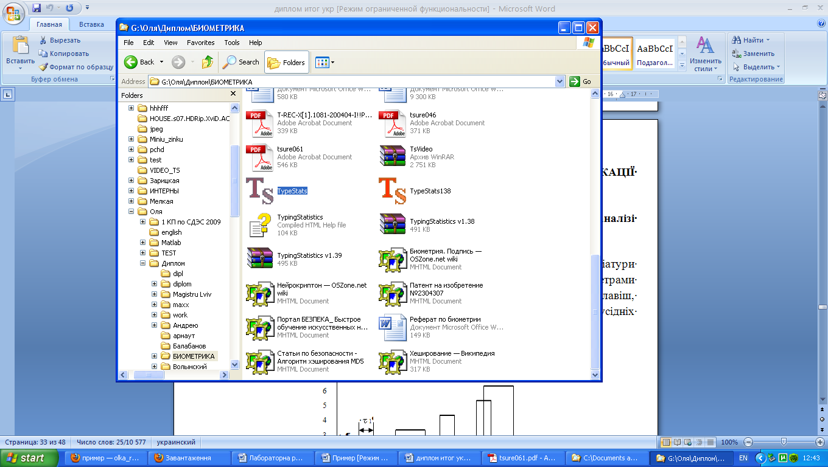This screenshot has width=828, height=467.
Task: Select the VIDEO_TS folder in tree
Action: pos(164,170)
